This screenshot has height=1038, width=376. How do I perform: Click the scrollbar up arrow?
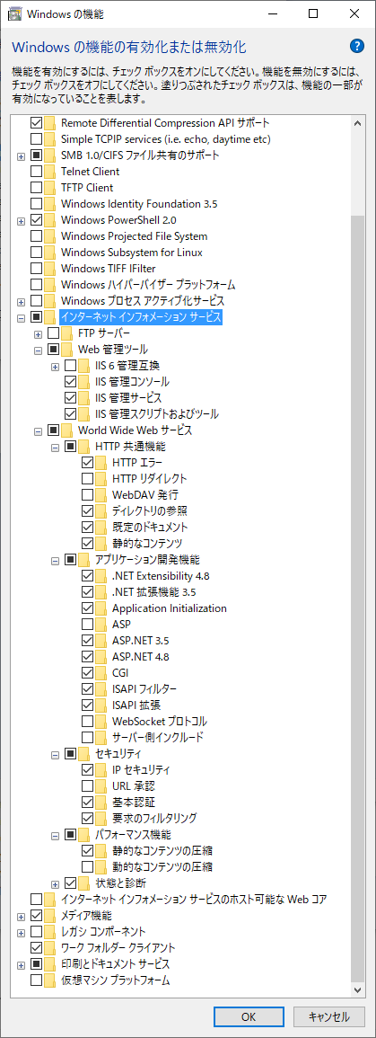click(x=357, y=123)
